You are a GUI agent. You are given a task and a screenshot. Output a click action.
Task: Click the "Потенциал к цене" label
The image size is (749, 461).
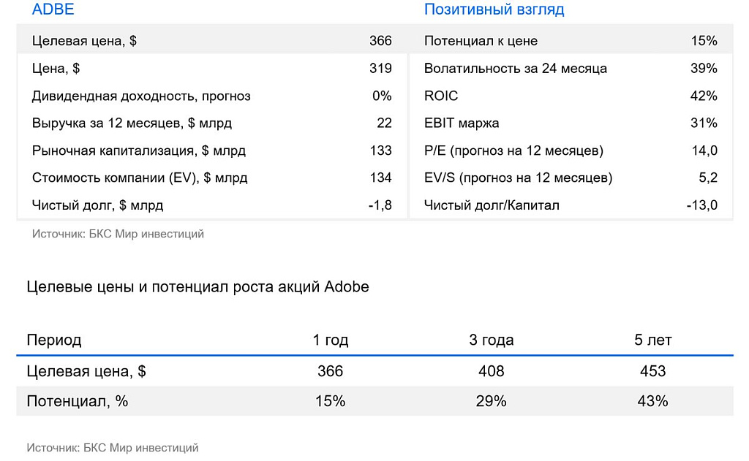pyautogui.click(x=481, y=41)
